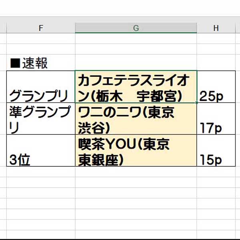Select the 15p score cell
Viewport: 240px width, 240px height.
[x=216, y=151]
